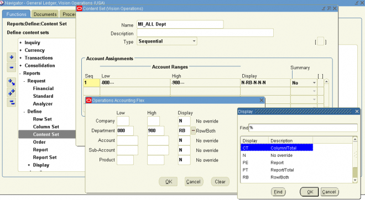Select Analyzer under Request
Image resolution: width=365 pixels, height=200 pixels.
tap(43, 104)
